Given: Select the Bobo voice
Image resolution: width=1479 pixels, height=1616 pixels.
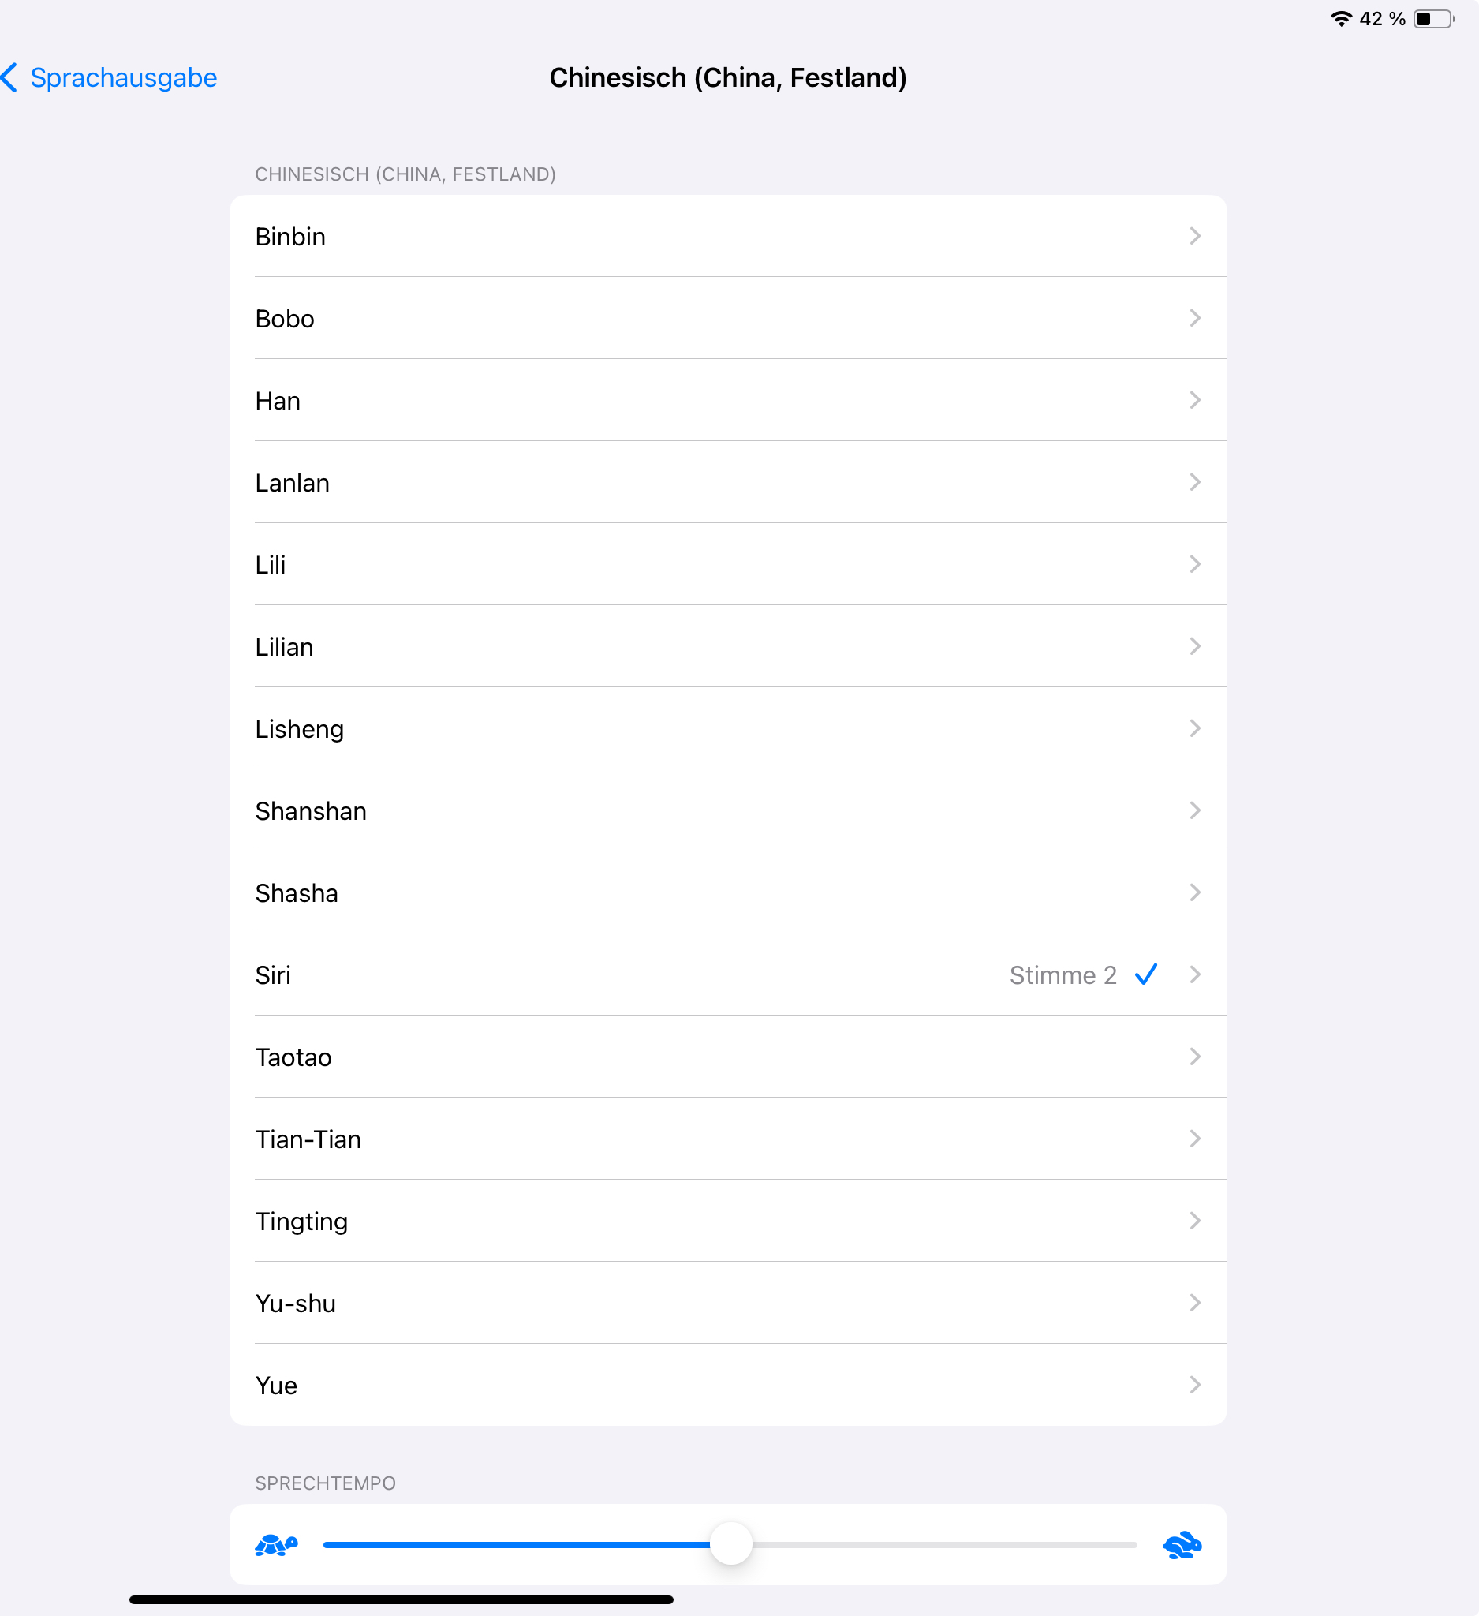Looking at the screenshot, I should tap(727, 318).
